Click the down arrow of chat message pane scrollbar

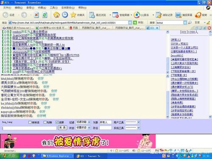(167, 117)
